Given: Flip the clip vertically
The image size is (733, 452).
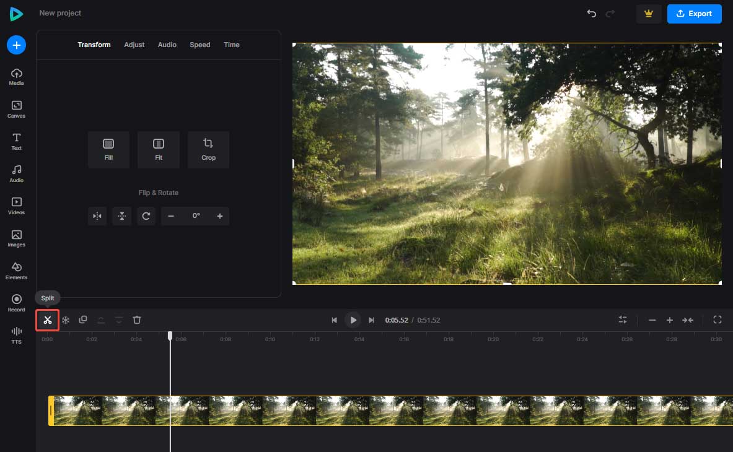Looking at the screenshot, I should pyautogui.click(x=121, y=216).
